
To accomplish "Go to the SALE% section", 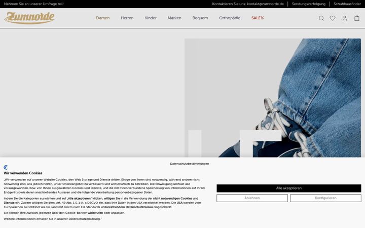I will (258, 18).
